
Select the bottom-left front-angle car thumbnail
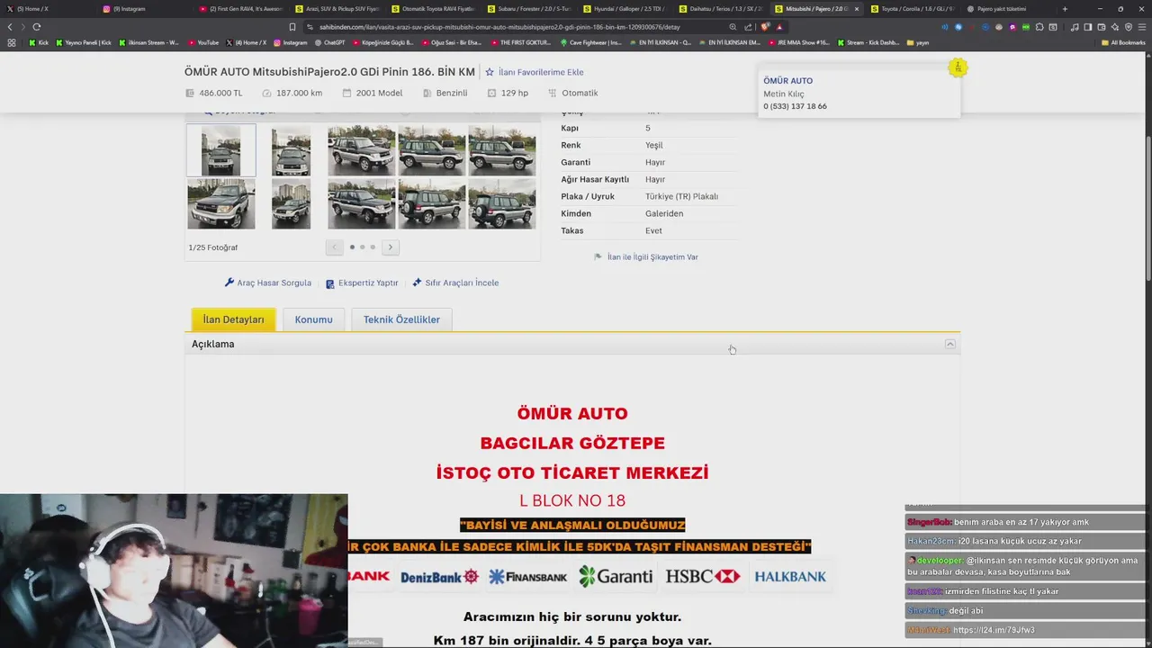click(221, 204)
